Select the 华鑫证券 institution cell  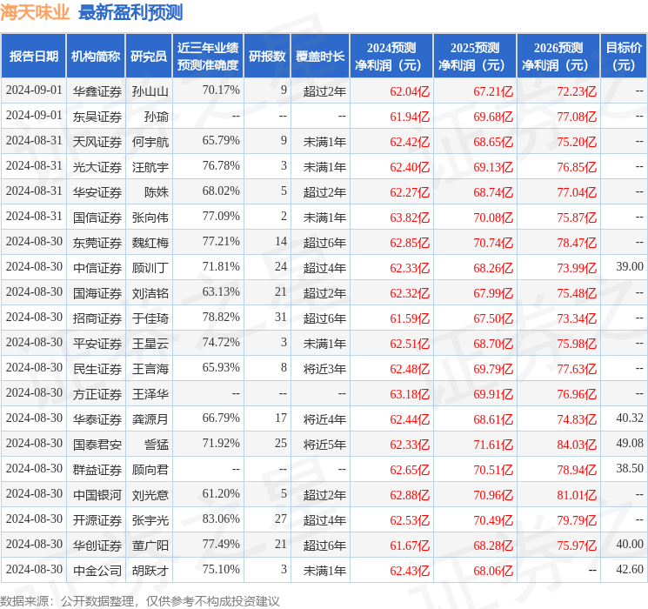97,91
